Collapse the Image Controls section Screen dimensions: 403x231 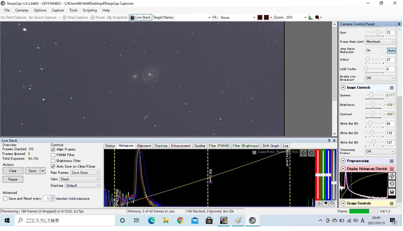click(x=343, y=87)
